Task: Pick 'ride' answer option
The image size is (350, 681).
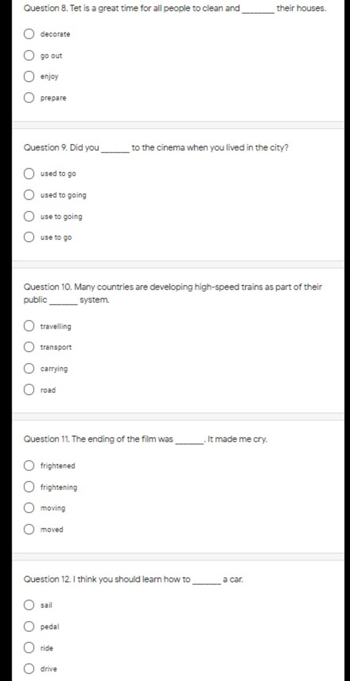Action: pos(29,648)
